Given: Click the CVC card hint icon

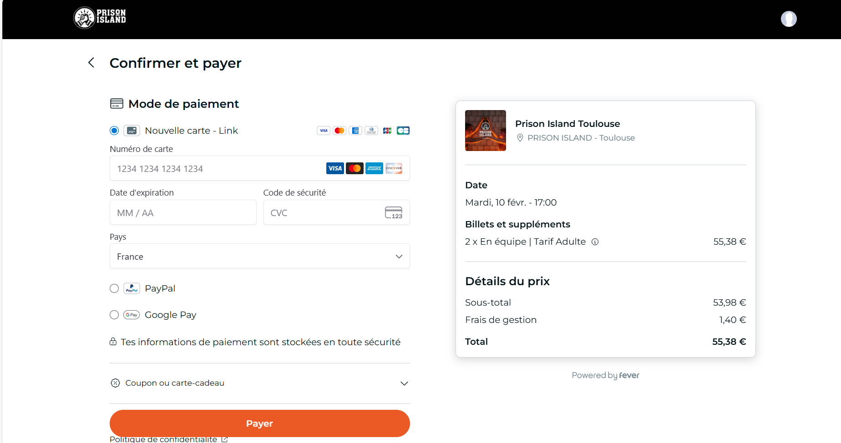Looking at the screenshot, I should [394, 212].
